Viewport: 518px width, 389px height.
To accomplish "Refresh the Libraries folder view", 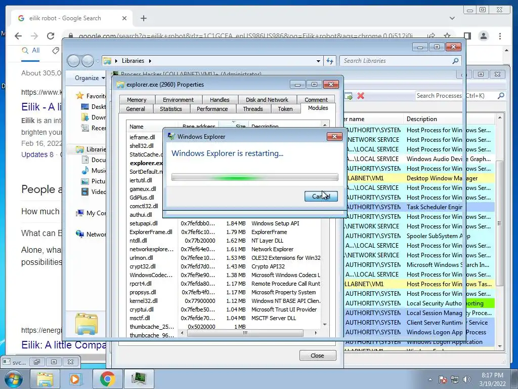I will (x=330, y=61).
